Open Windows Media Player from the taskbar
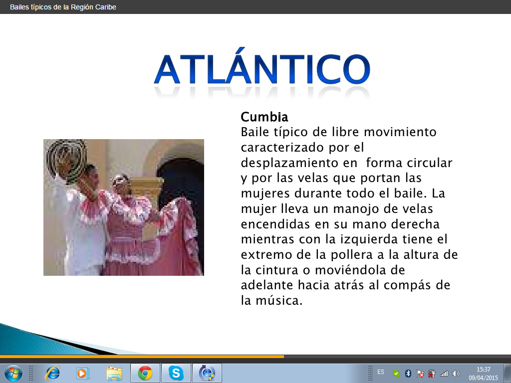Screen dimensions: 511x383 tap(83, 373)
